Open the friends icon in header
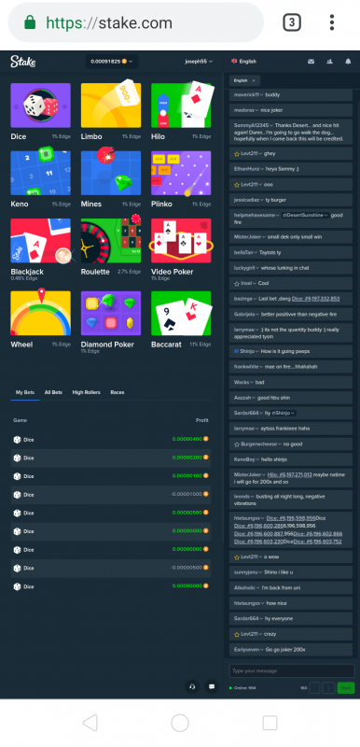Screen dimensions: 360x747 tap(329, 62)
